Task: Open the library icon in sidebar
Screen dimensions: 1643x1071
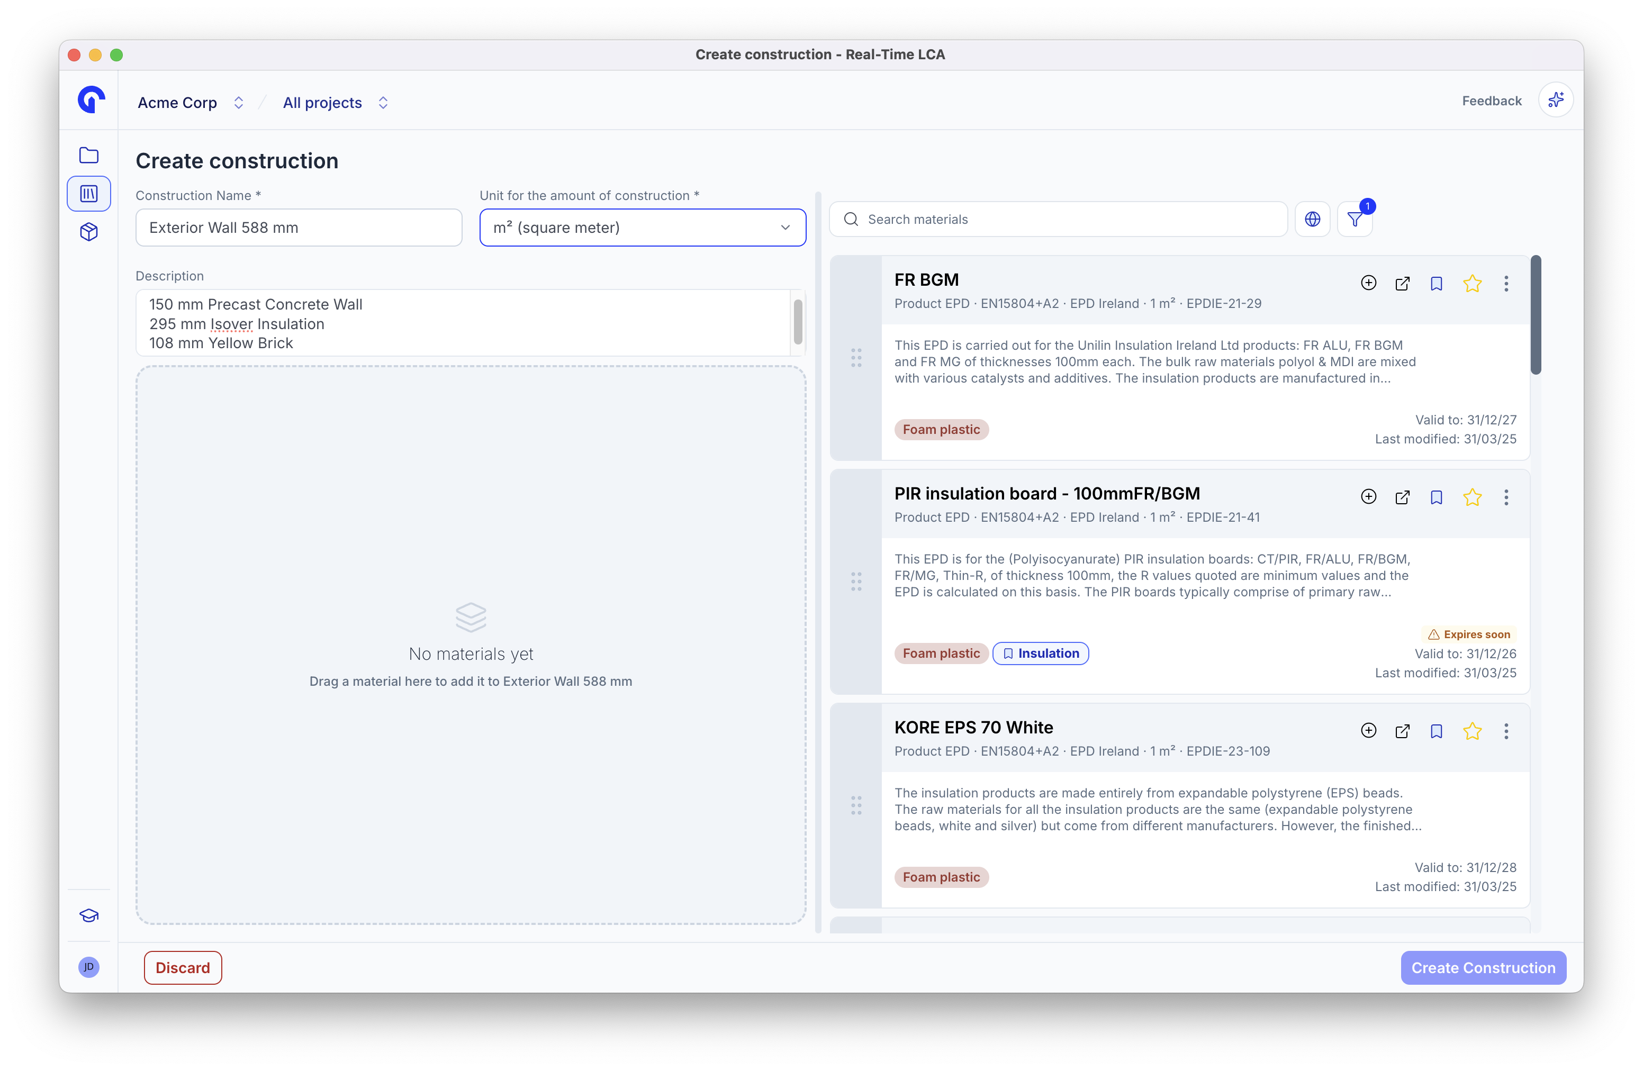Action: pos(89,193)
